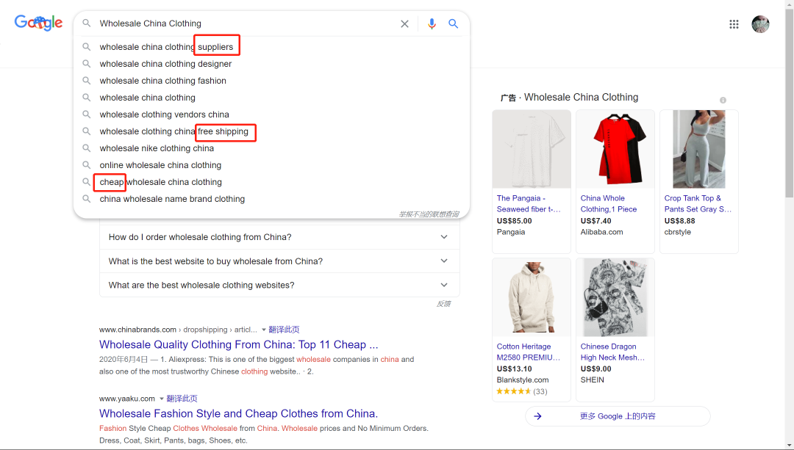The width and height of the screenshot is (794, 450).
Task: Choose suggestion 'online wholesale china clothing'
Action: tap(271, 165)
